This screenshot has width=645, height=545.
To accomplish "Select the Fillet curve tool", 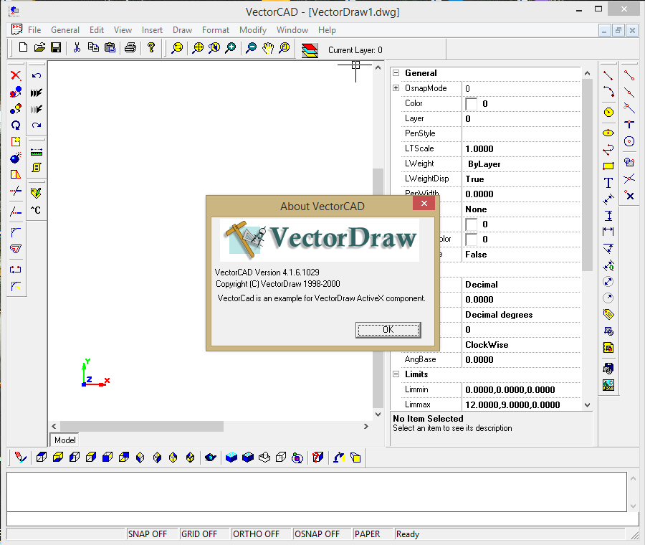I will pos(16,232).
